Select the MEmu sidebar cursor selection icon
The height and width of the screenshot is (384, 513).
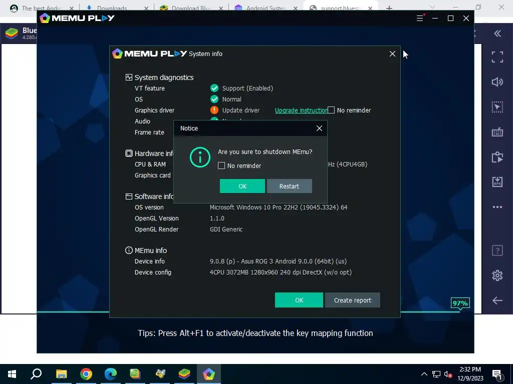point(497,107)
